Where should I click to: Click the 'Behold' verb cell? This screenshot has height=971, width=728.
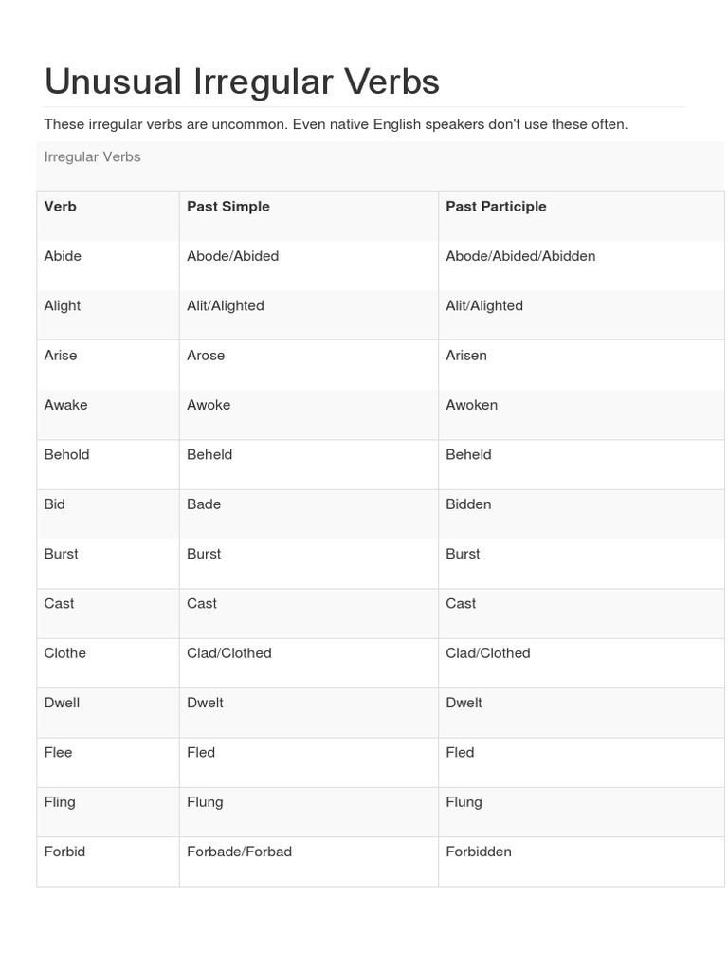tap(66, 454)
